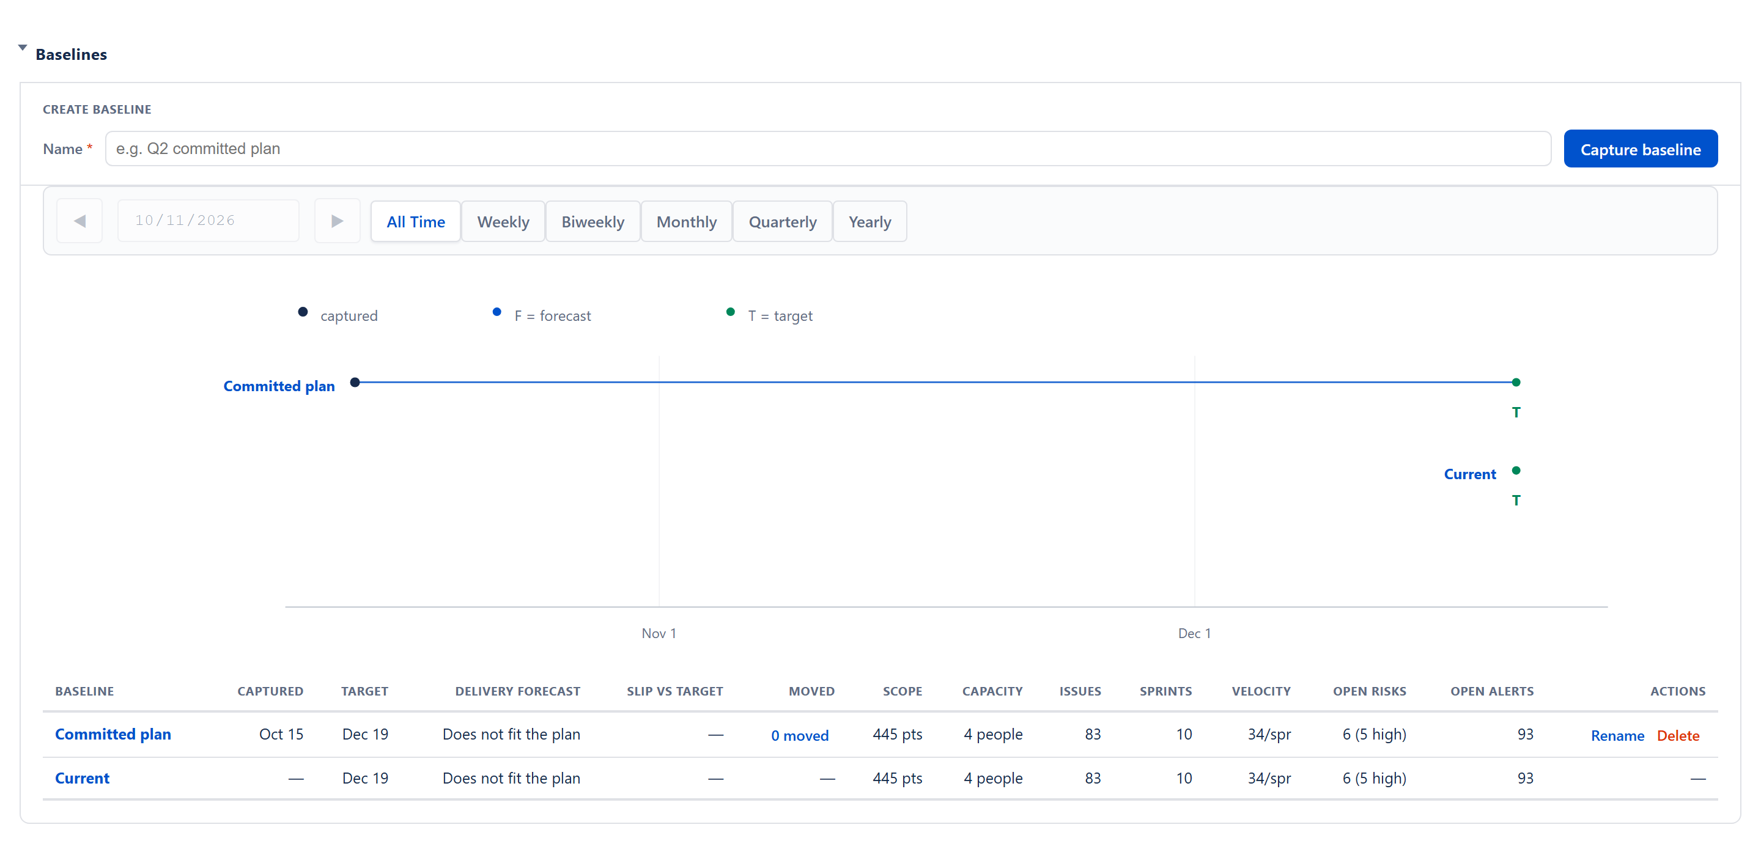
Task: Click Committed plan row's 4 people capacity
Action: (992, 735)
